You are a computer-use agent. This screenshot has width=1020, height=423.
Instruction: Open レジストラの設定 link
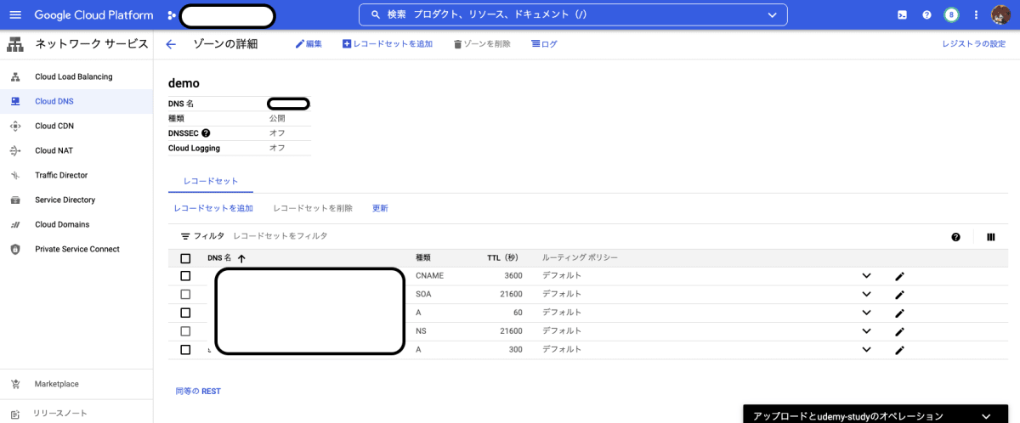point(973,44)
